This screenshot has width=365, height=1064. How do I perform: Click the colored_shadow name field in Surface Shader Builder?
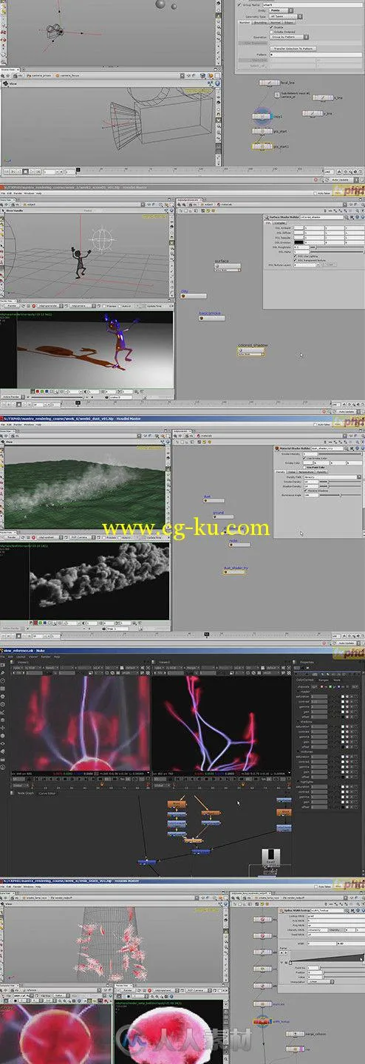[321, 217]
